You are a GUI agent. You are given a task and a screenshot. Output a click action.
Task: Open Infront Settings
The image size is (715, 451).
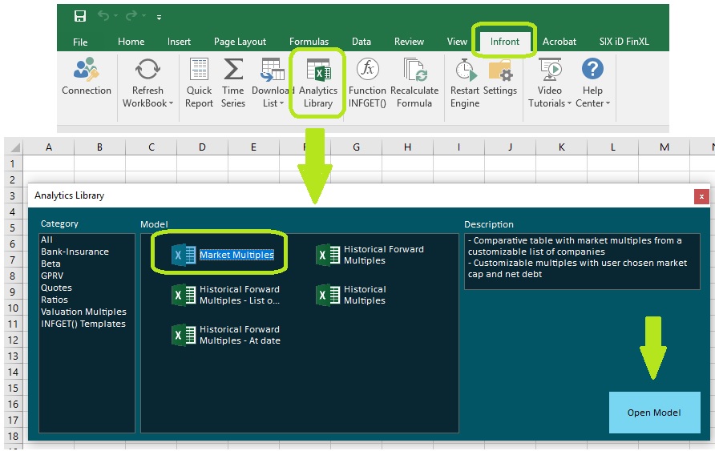pos(499,77)
